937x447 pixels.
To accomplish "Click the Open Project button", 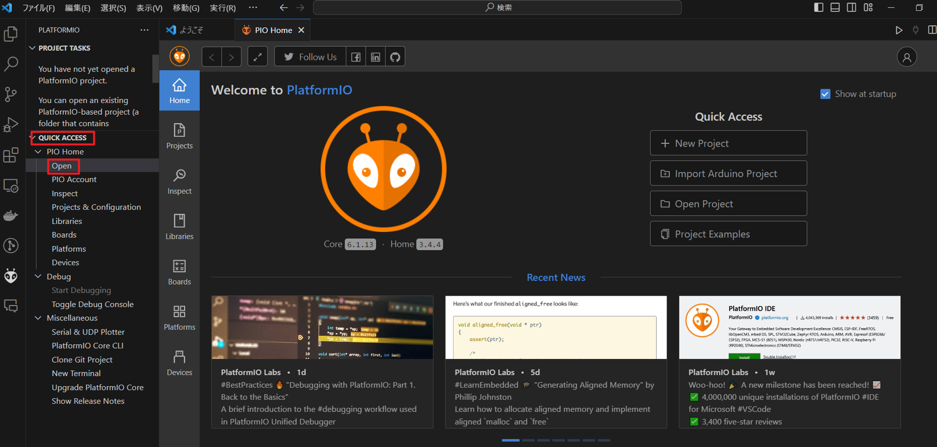I will 729,204.
